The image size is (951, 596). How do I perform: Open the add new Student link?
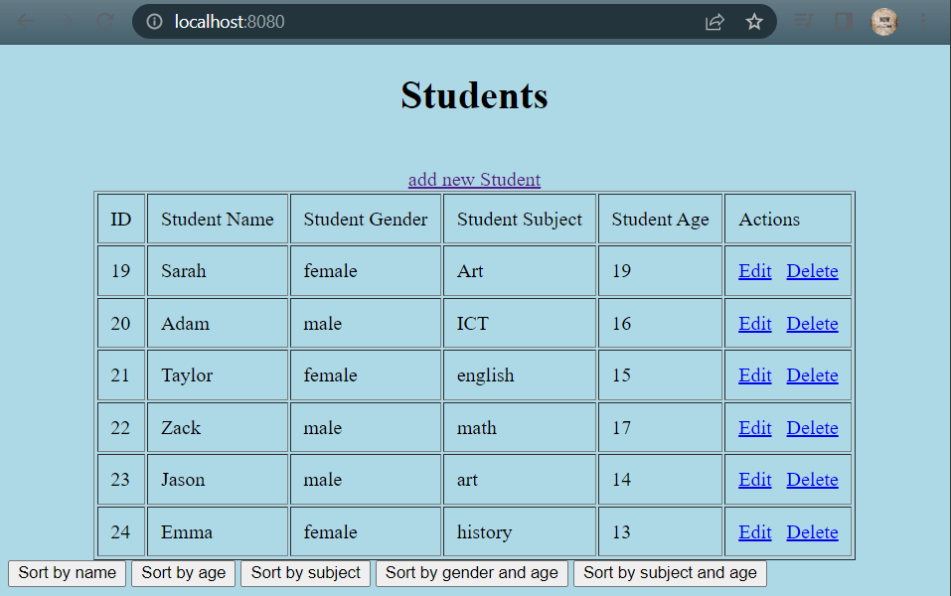click(x=474, y=180)
